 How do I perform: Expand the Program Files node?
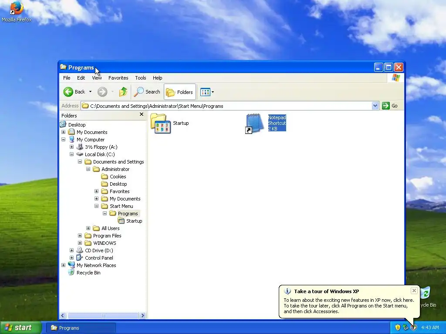(x=80, y=235)
